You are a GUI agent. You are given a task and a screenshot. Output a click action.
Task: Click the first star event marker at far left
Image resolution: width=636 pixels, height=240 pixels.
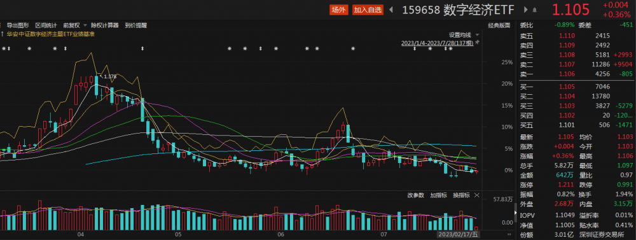[x=4, y=49]
